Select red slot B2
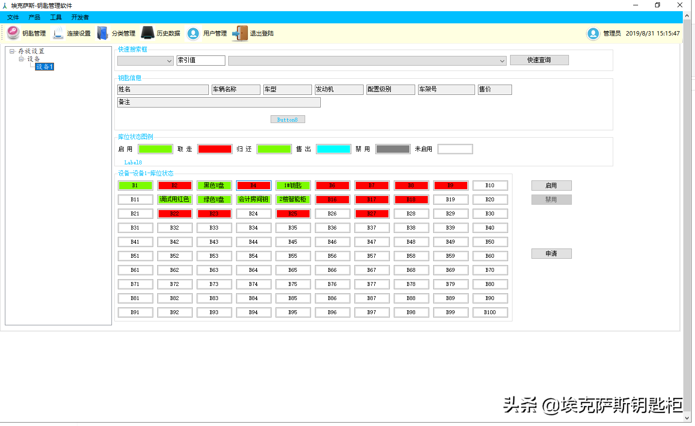 tap(175, 185)
